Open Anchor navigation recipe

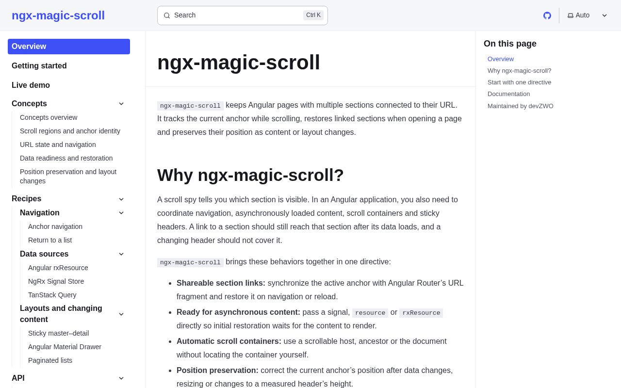[55, 226]
